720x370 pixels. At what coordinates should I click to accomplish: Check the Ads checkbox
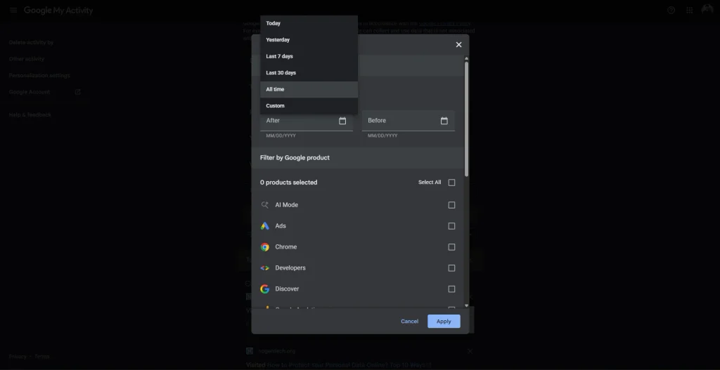point(452,226)
